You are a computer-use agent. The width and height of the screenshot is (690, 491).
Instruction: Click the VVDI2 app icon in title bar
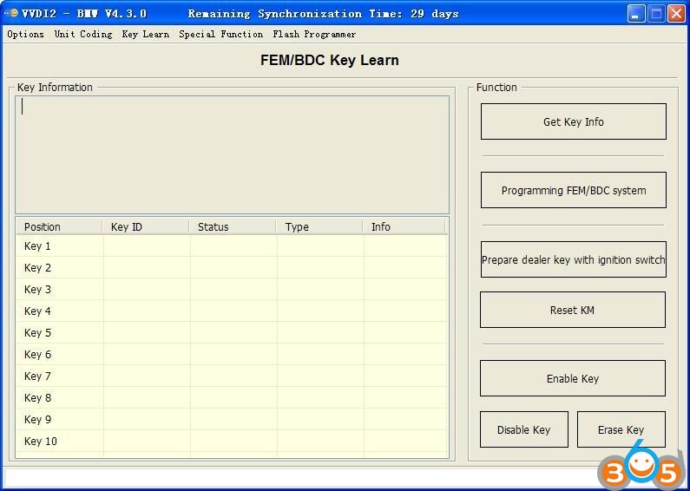coord(11,13)
